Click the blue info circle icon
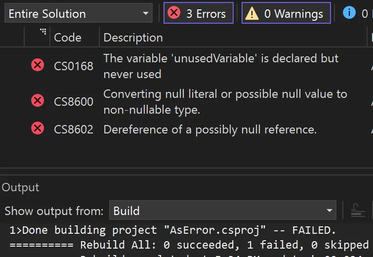This screenshot has width=373, height=257. 349,12
